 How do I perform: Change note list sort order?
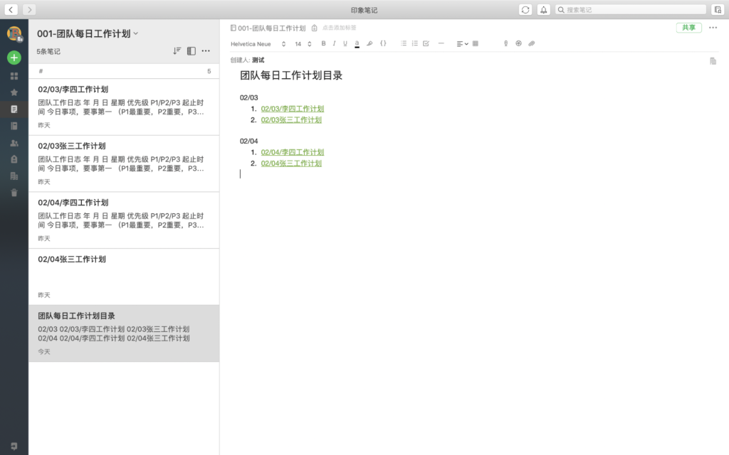[177, 51]
